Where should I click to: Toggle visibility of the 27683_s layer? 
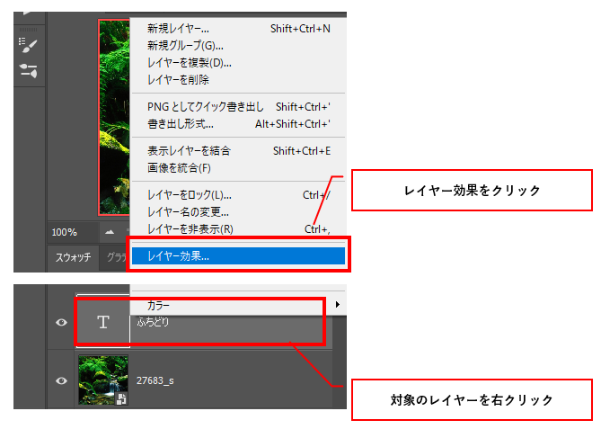pyautogui.click(x=61, y=380)
